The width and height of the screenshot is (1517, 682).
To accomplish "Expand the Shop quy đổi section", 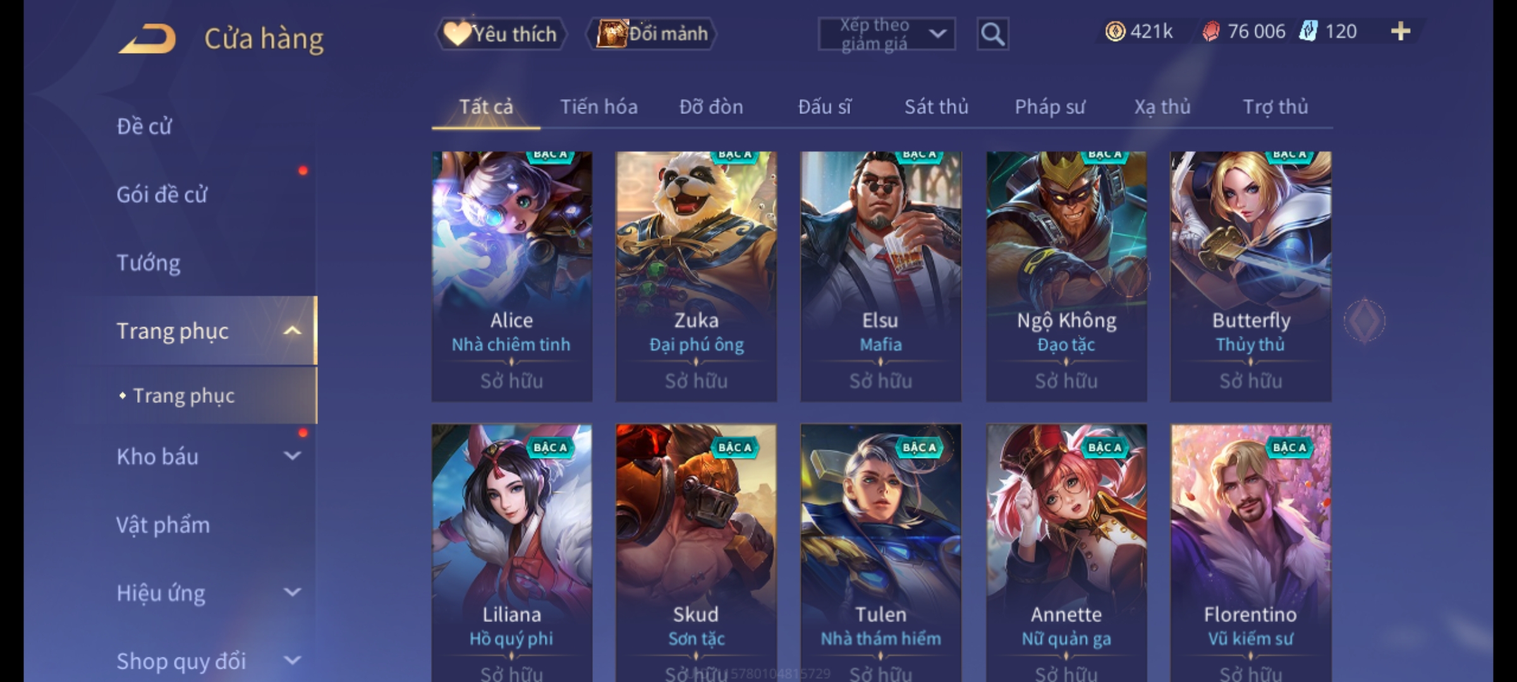I will click(292, 661).
